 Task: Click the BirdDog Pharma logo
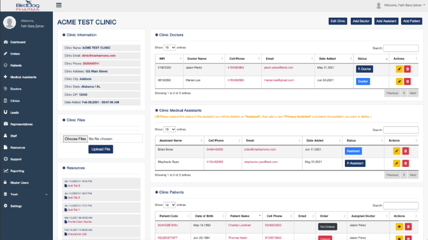click(28, 6)
